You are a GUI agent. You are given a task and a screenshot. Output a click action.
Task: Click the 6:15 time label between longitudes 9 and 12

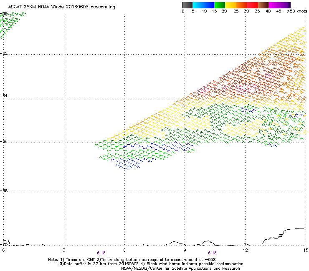[x=212, y=253]
